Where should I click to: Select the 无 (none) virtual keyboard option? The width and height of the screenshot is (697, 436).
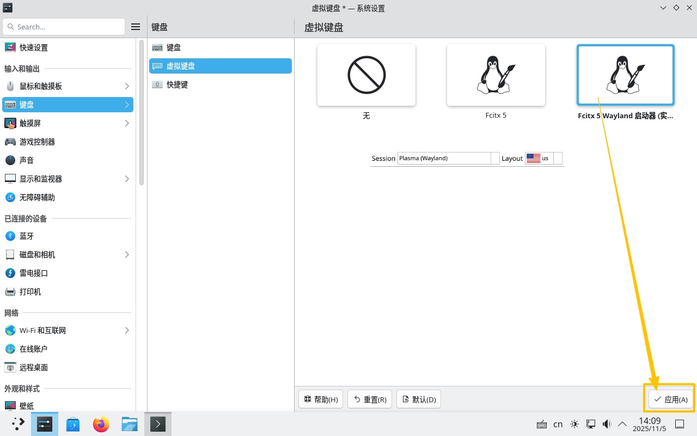[x=366, y=75]
